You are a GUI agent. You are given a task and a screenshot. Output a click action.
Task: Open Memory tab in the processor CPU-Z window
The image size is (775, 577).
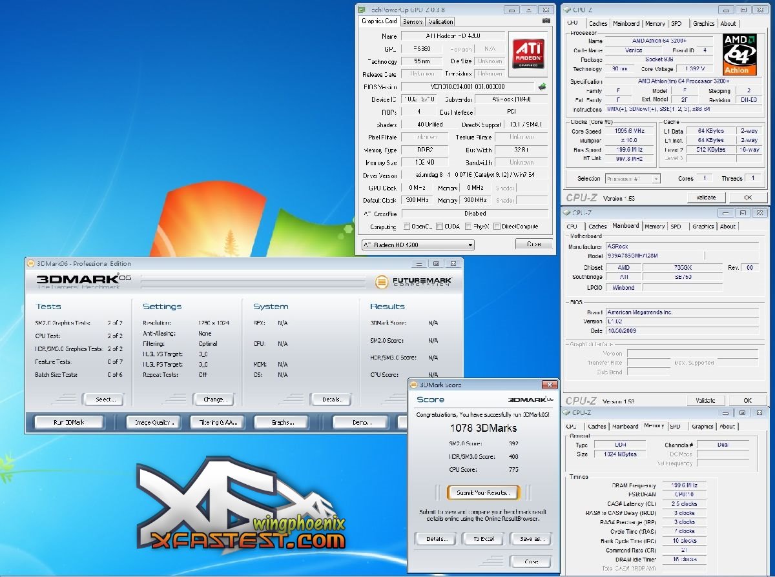click(655, 23)
